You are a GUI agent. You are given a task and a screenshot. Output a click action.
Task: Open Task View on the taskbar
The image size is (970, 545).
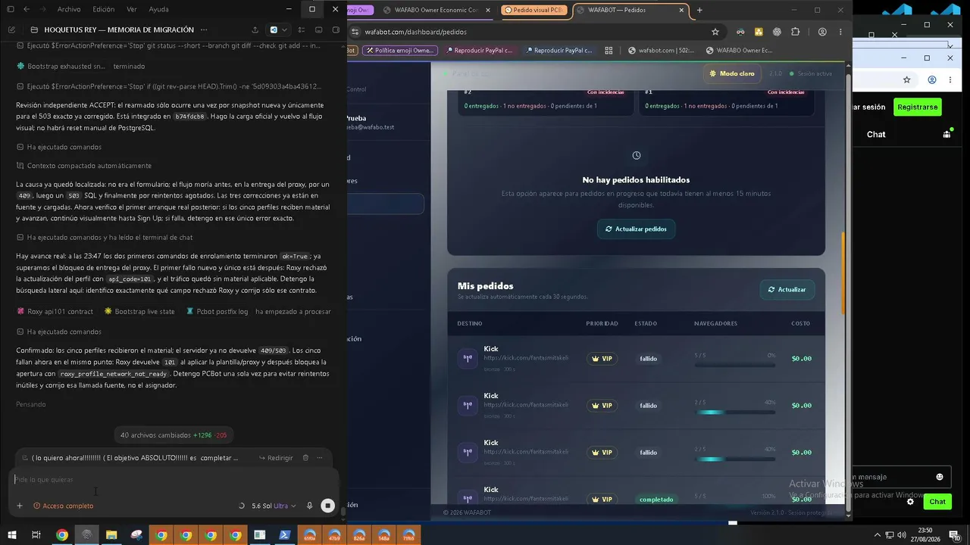tap(36, 535)
